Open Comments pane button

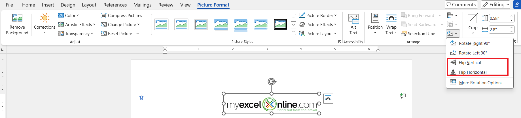pos(461,5)
